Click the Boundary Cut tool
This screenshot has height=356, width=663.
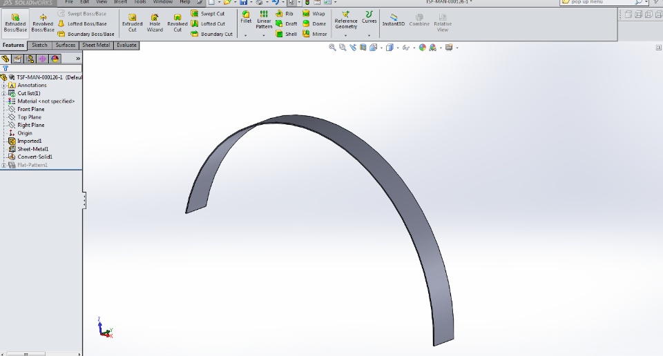pos(212,34)
